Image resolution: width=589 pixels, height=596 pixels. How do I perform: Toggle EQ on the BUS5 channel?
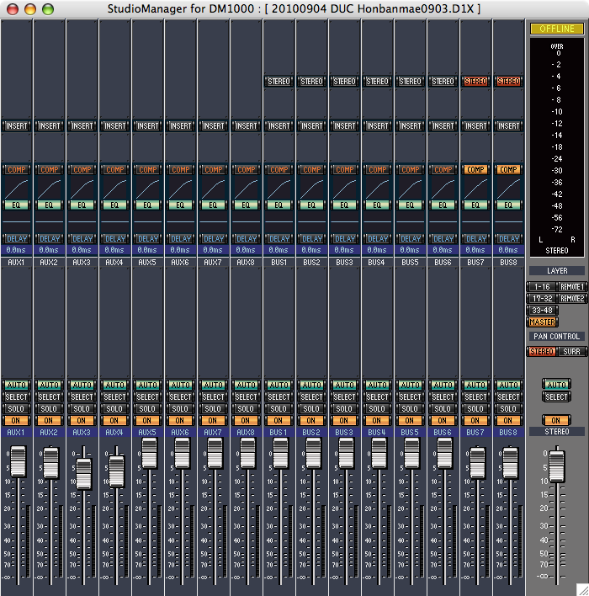click(410, 205)
